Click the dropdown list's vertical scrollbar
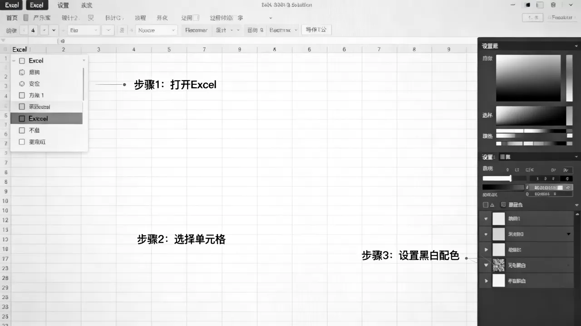 (84, 84)
